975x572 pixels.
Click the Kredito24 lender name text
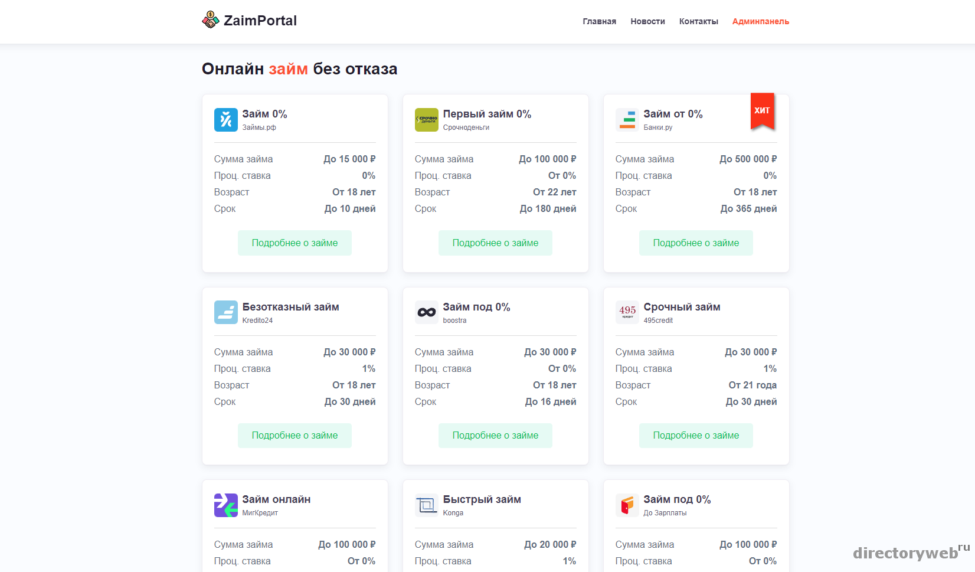pos(257,321)
